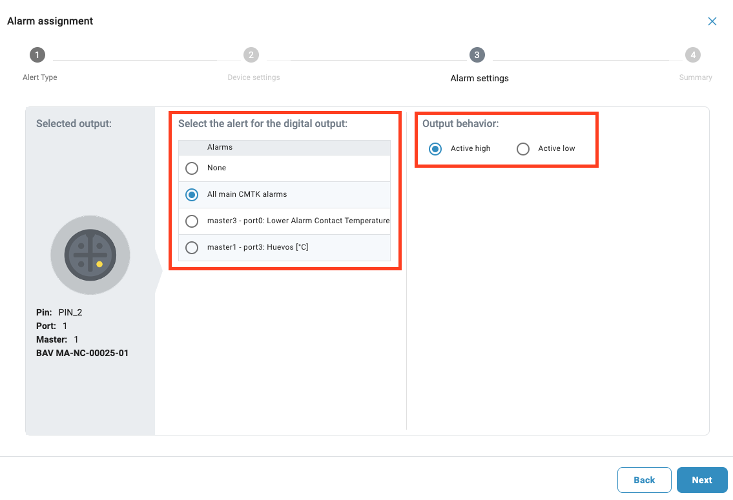Choose master3 port0 Lower Alarm Contact Temperature
Screen dimensions: 733x500
(x=192, y=221)
